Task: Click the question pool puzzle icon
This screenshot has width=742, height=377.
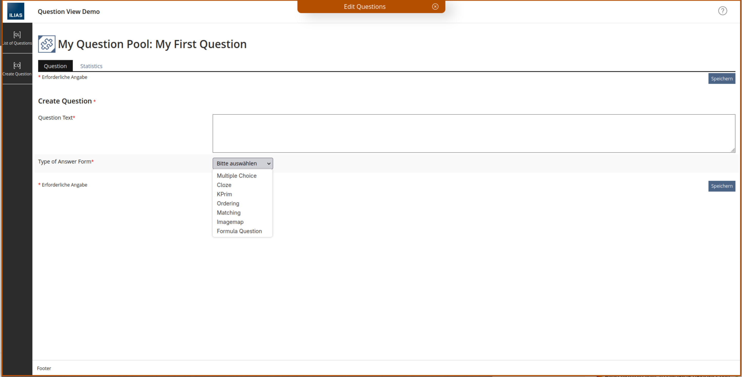Action: pyautogui.click(x=47, y=44)
